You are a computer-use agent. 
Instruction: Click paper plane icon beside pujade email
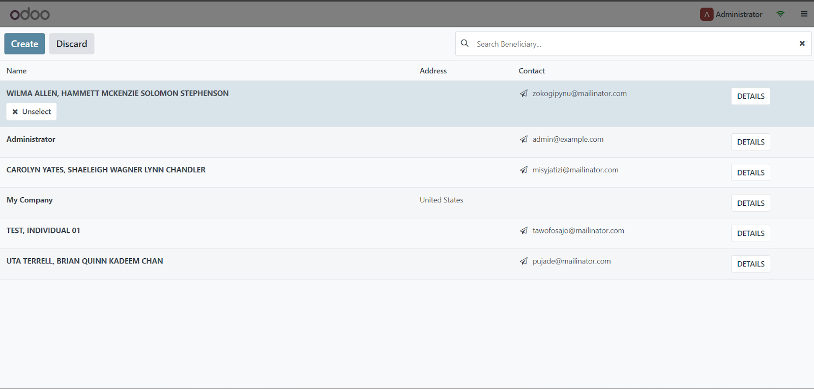pyautogui.click(x=524, y=261)
